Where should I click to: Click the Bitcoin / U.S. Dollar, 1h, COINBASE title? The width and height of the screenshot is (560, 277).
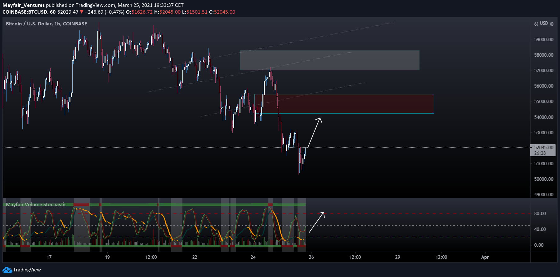pos(47,24)
